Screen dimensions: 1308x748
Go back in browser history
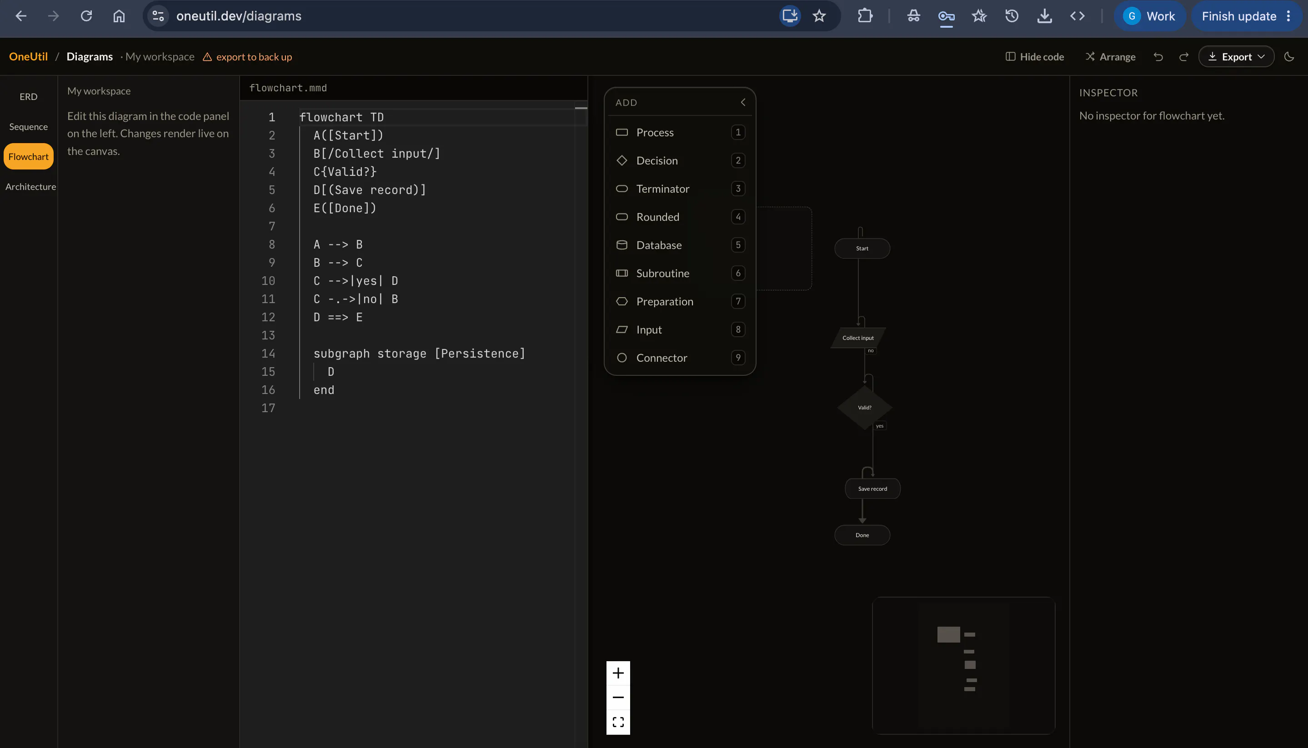coord(21,16)
